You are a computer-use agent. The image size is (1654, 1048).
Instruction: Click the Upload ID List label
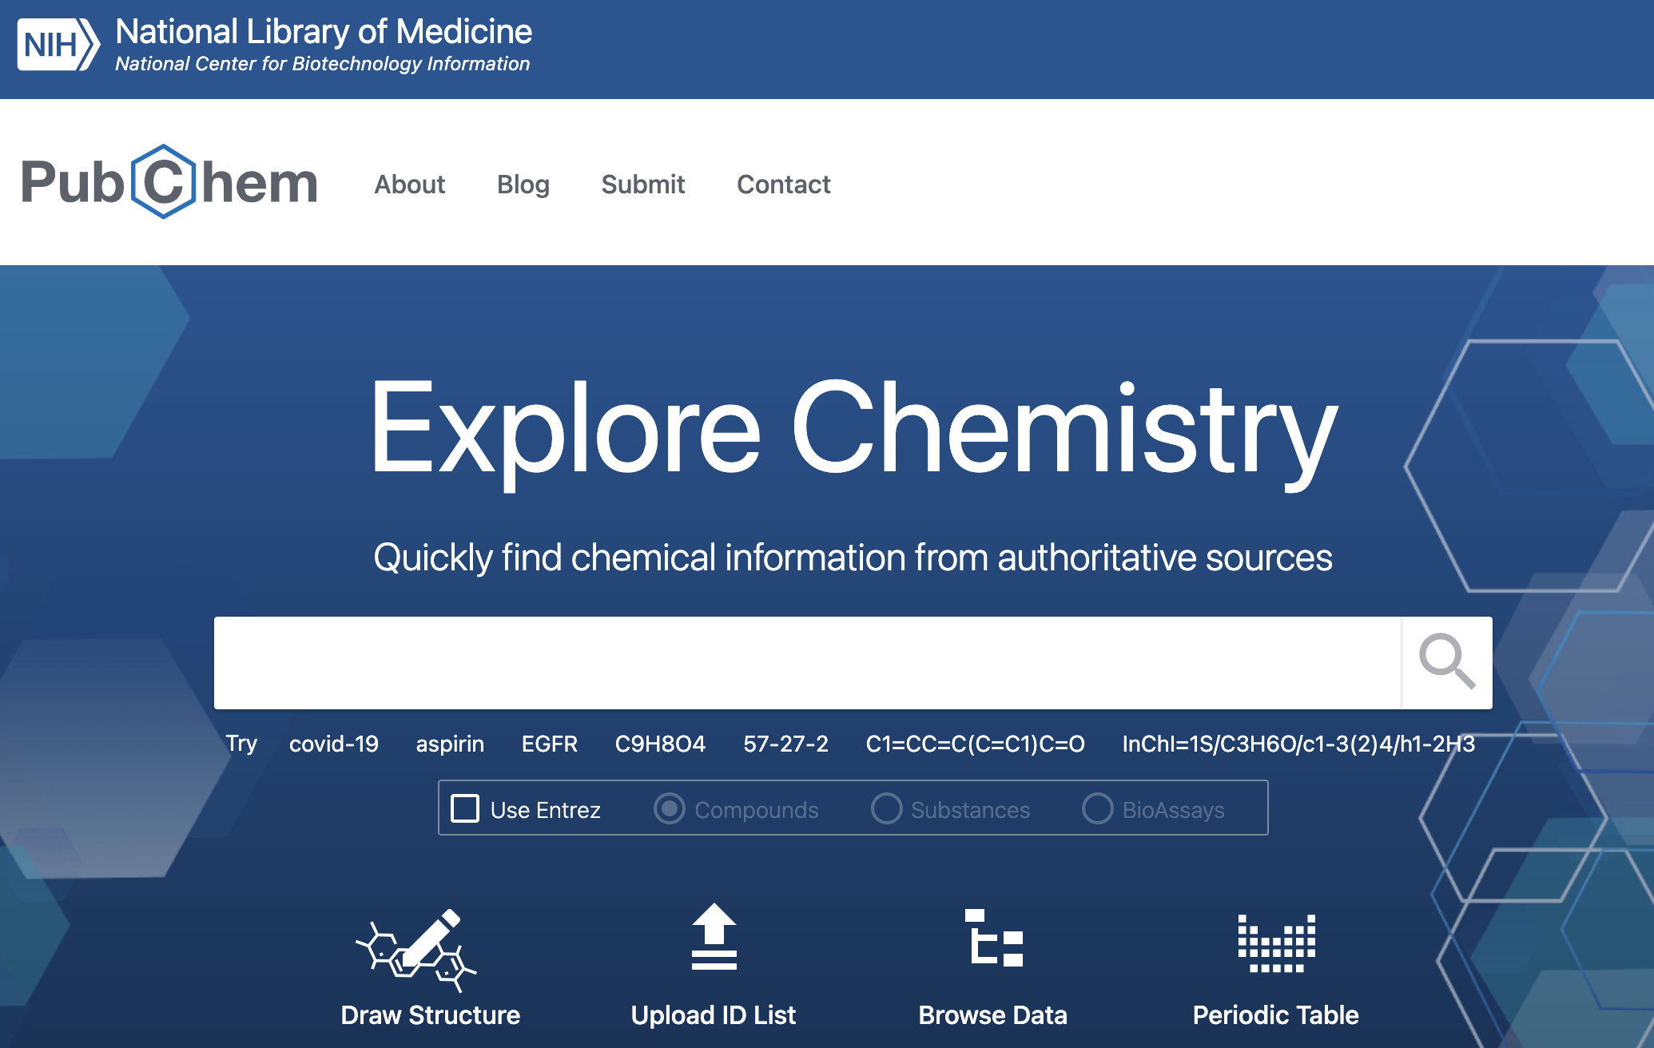pos(714,1014)
